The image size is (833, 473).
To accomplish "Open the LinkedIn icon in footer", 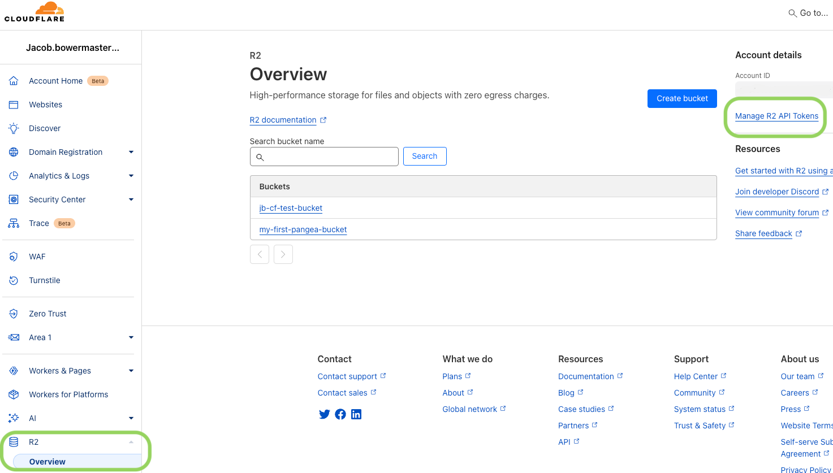I will point(356,414).
